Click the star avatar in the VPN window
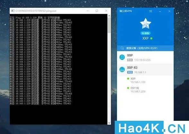Screen dimensions: 189x134 point(146,24)
